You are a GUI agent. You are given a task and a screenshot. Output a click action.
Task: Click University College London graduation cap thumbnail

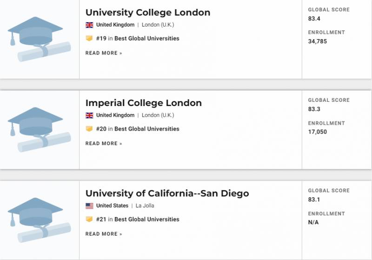(x=39, y=39)
